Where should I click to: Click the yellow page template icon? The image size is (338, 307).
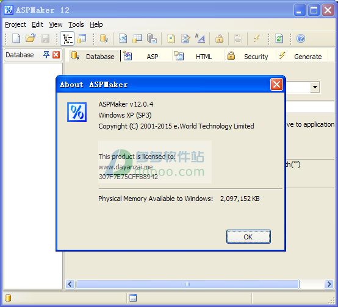point(171,39)
